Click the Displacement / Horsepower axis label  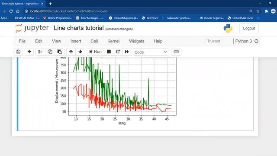(x=57, y=81)
